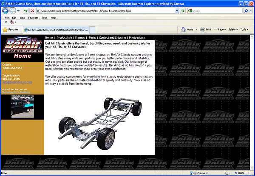Open the Favorites menu
The image size is (255, 176).
(33, 18)
